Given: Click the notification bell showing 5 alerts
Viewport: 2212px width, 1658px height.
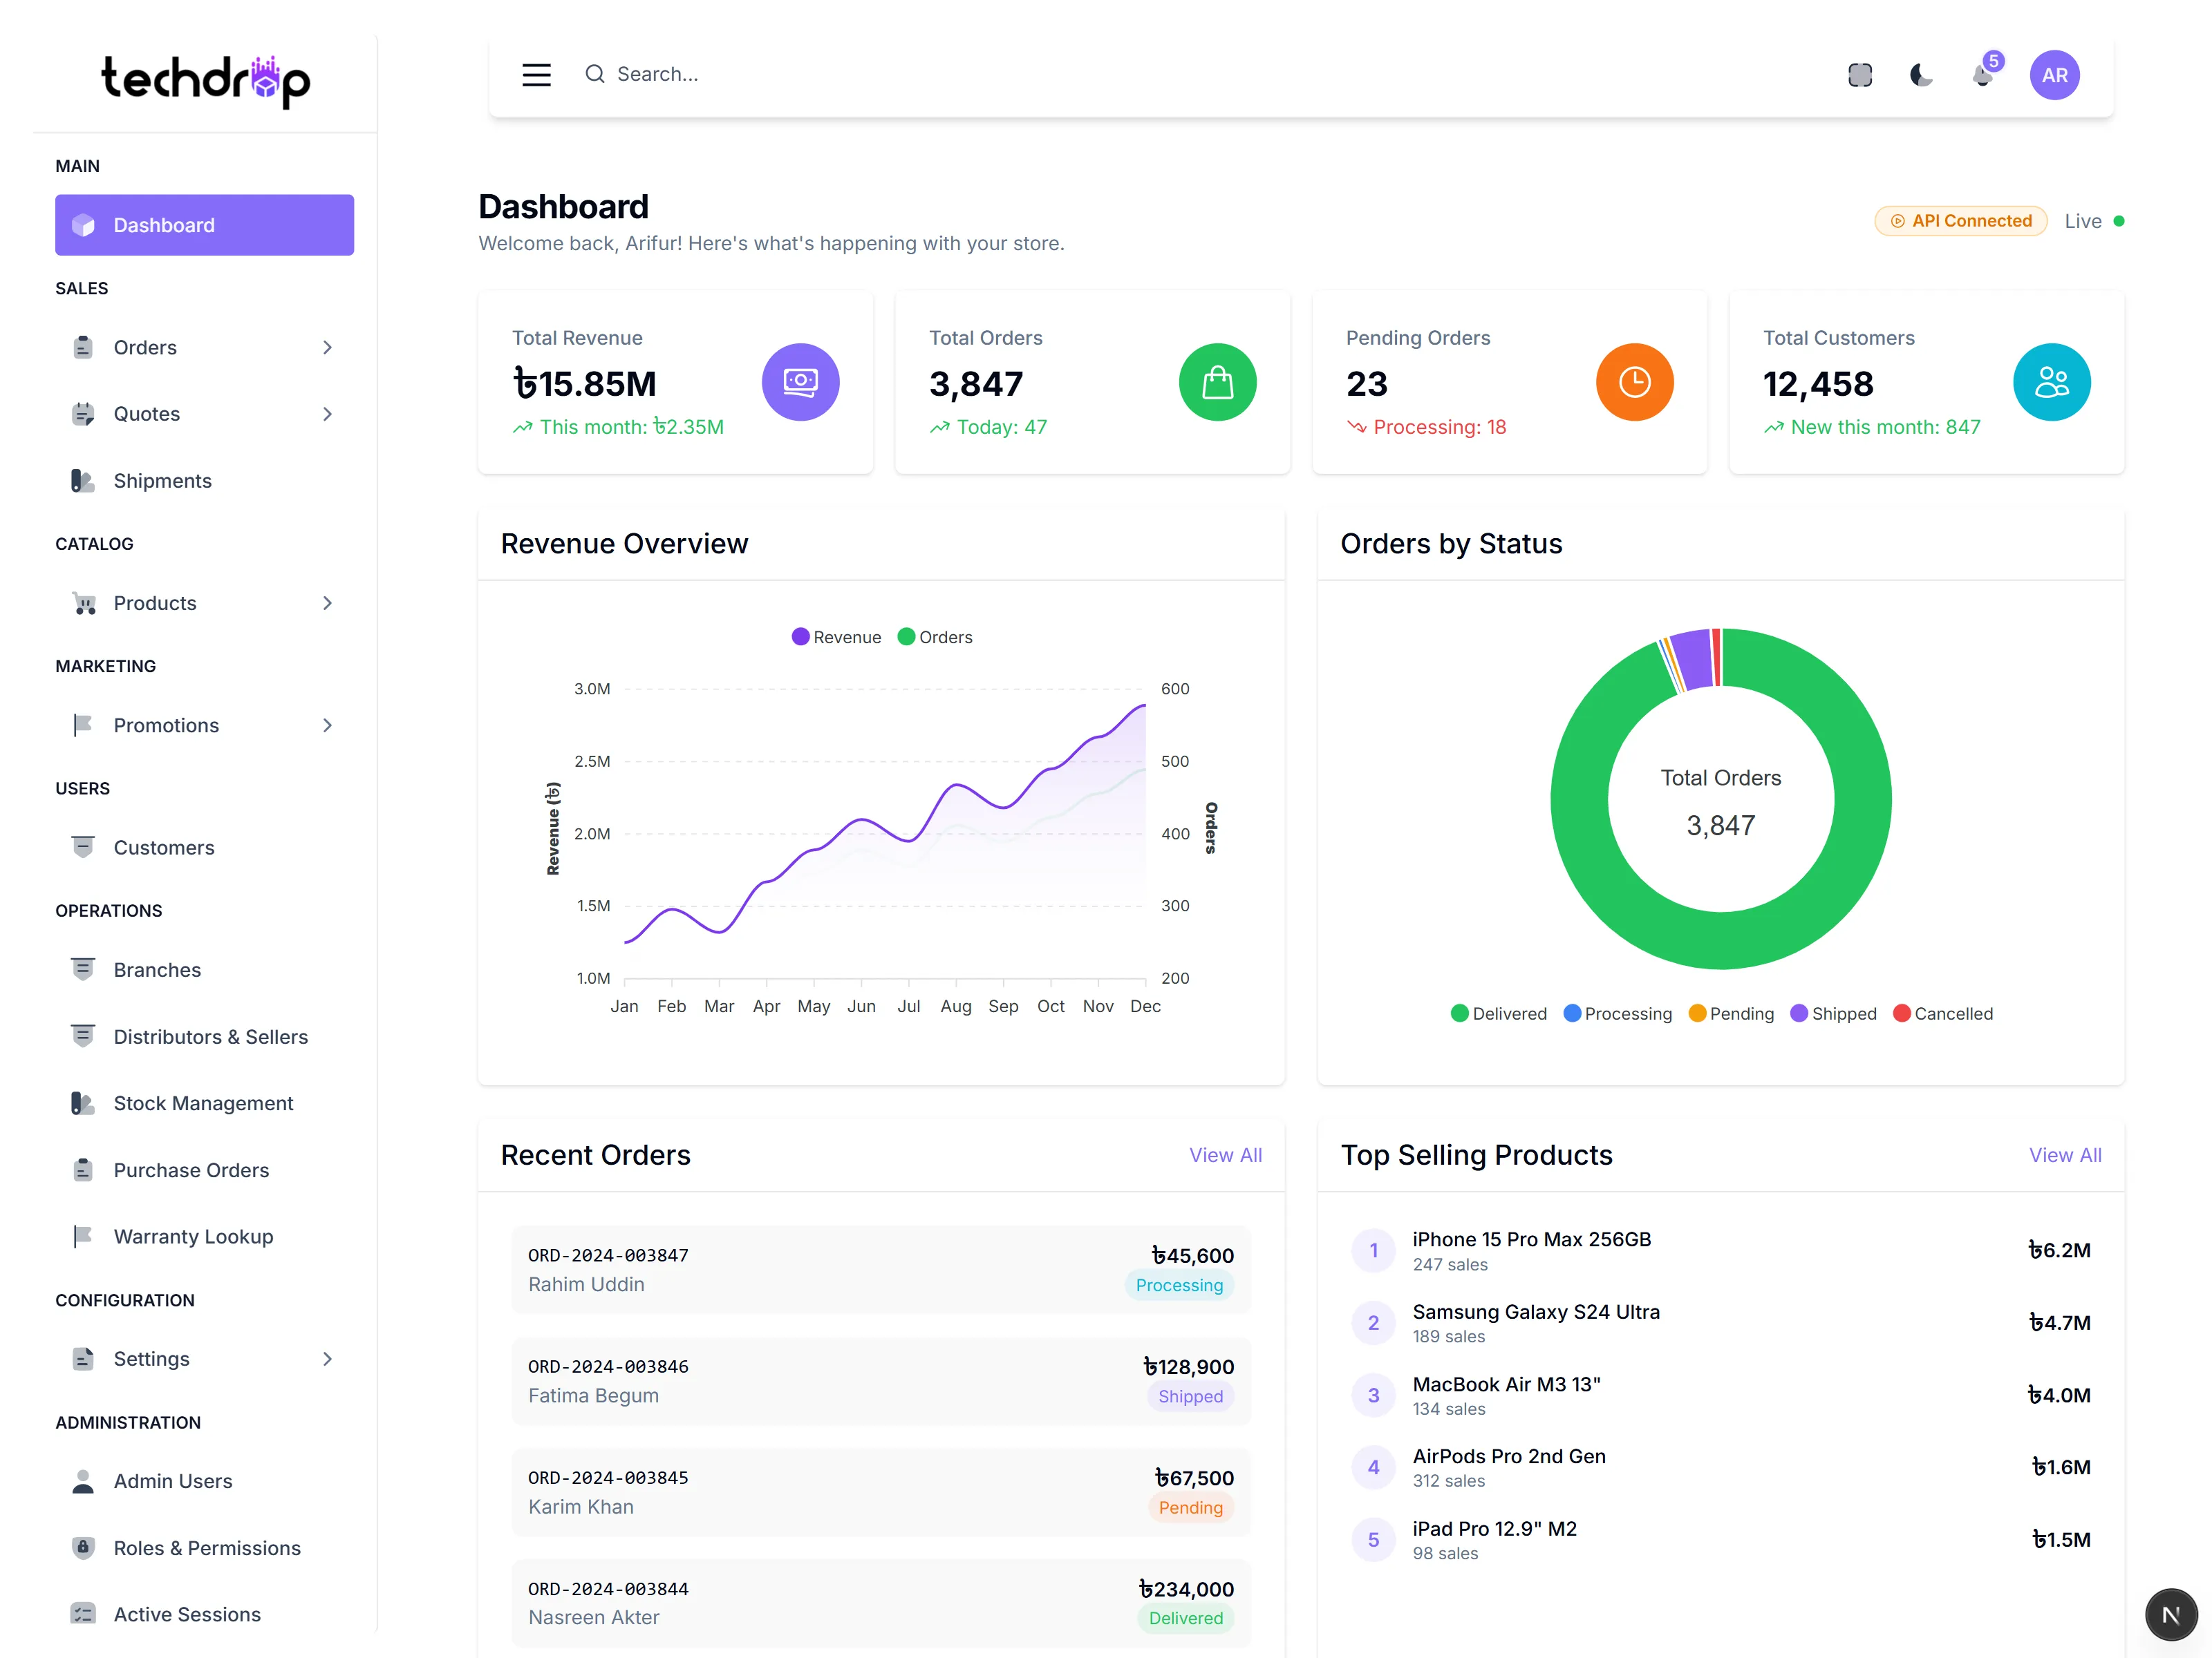Looking at the screenshot, I should 1983,74.
